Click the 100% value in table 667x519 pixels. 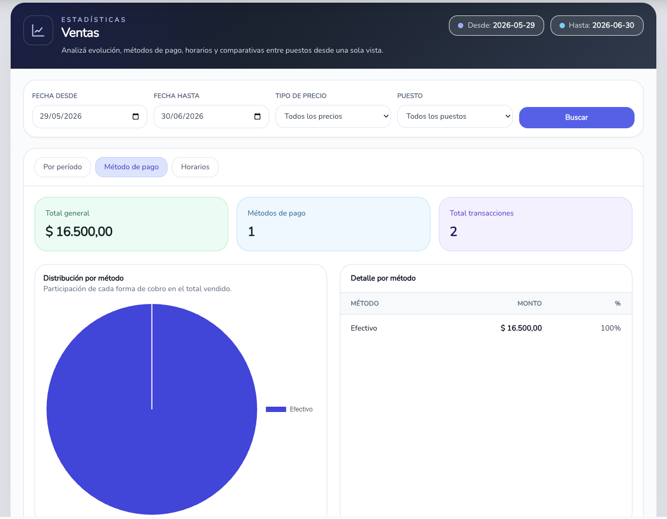[x=611, y=328]
